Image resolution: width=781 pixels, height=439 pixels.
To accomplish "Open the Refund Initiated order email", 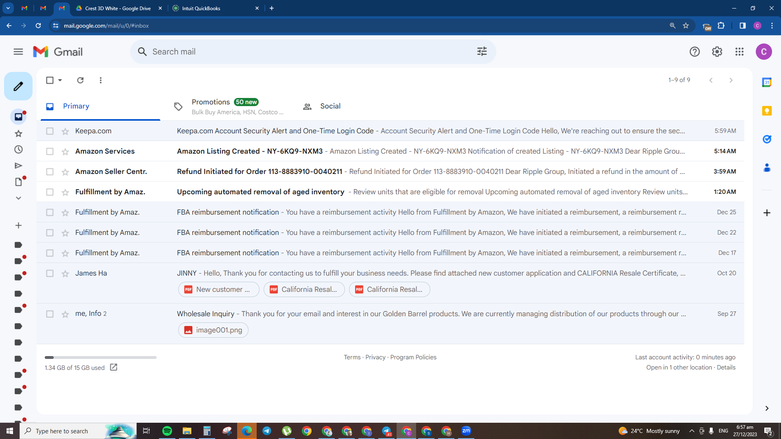I will point(390,172).
